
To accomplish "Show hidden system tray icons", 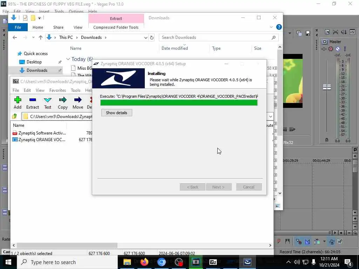I will click(289, 262).
